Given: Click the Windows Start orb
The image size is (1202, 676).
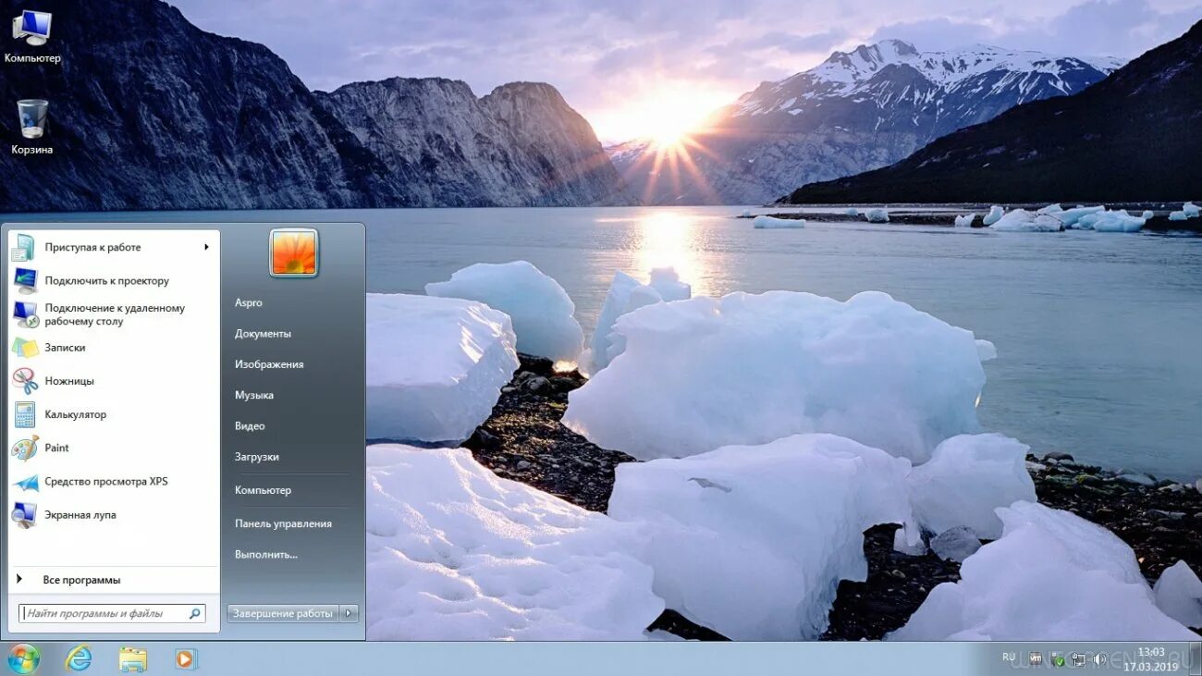Looking at the screenshot, I should [x=23, y=658].
